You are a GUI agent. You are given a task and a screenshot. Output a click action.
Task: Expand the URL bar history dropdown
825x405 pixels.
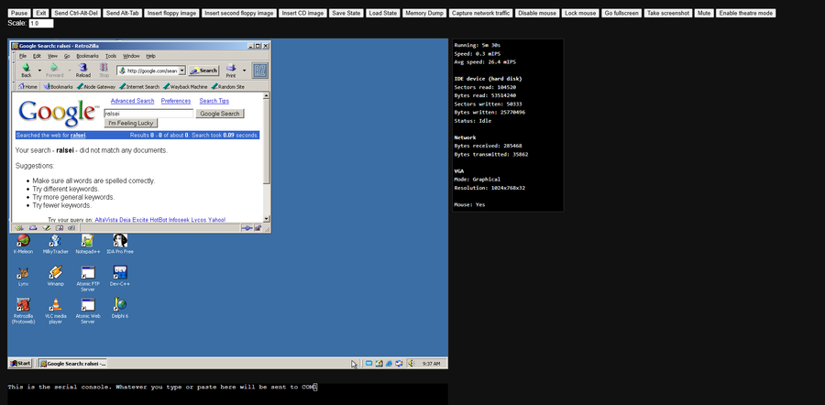(182, 71)
